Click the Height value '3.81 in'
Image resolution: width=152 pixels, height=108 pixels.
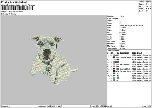pyautogui.click(x=148, y=6)
